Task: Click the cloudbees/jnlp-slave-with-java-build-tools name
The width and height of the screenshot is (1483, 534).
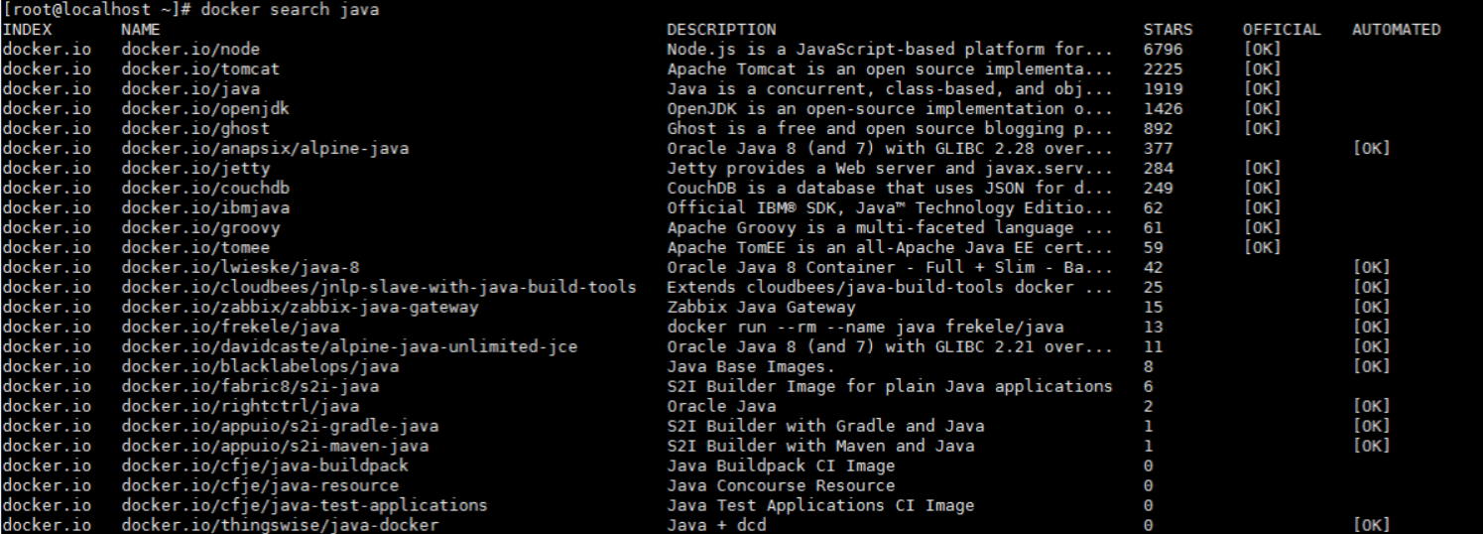Action: tap(379, 287)
